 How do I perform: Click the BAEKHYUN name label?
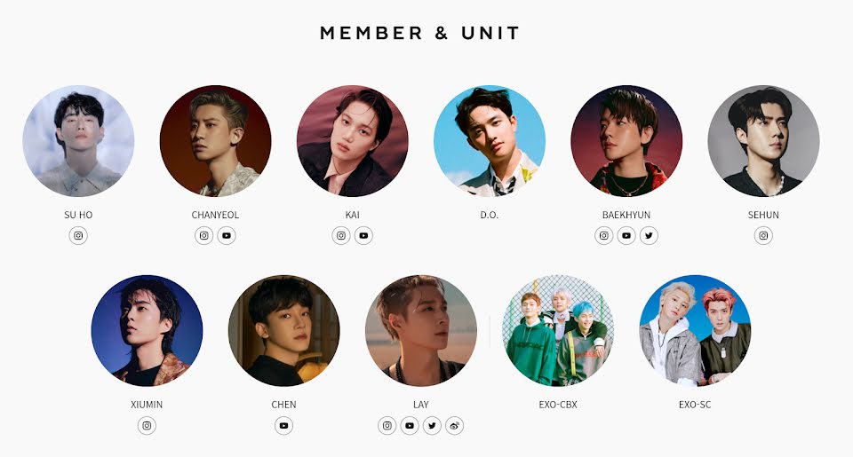pos(626,215)
